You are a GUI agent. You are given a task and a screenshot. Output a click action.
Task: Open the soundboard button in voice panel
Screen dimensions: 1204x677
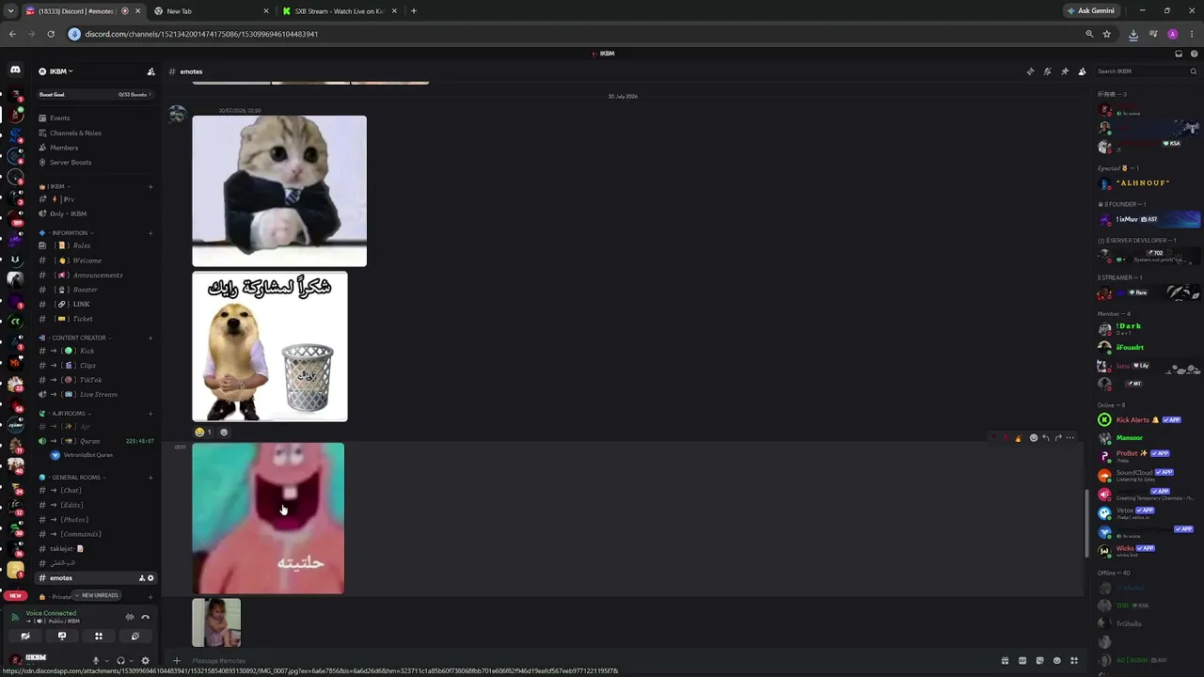pos(135,636)
